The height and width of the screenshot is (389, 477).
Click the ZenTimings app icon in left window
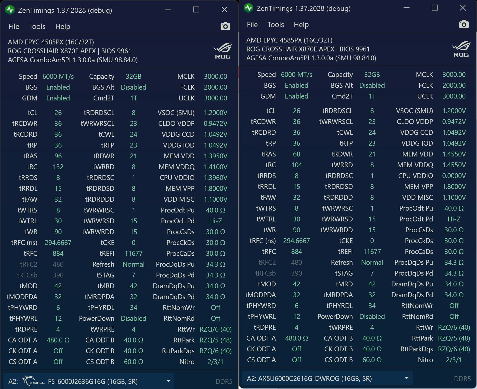coord(10,10)
